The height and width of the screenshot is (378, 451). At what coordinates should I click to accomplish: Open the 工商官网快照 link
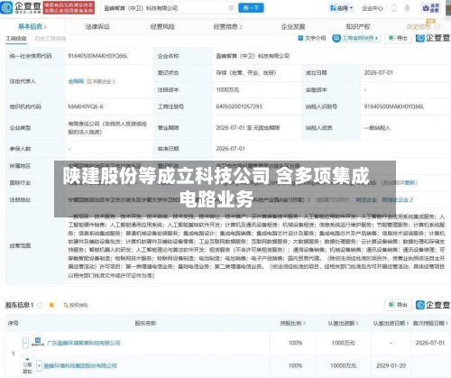click(x=356, y=38)
